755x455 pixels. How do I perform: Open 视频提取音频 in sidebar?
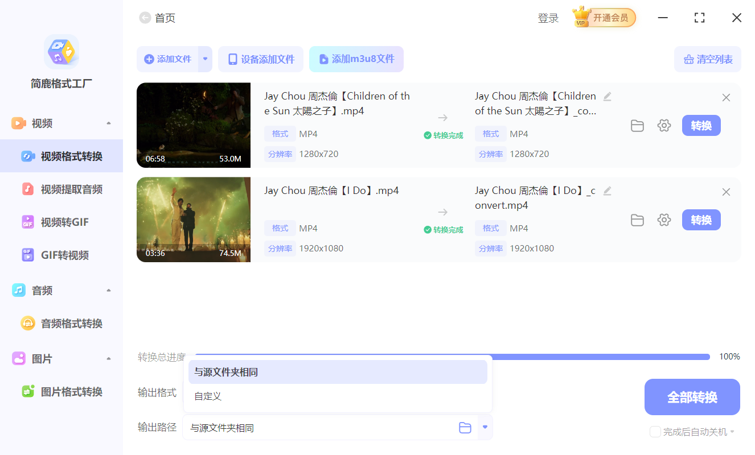pos(61,189)
